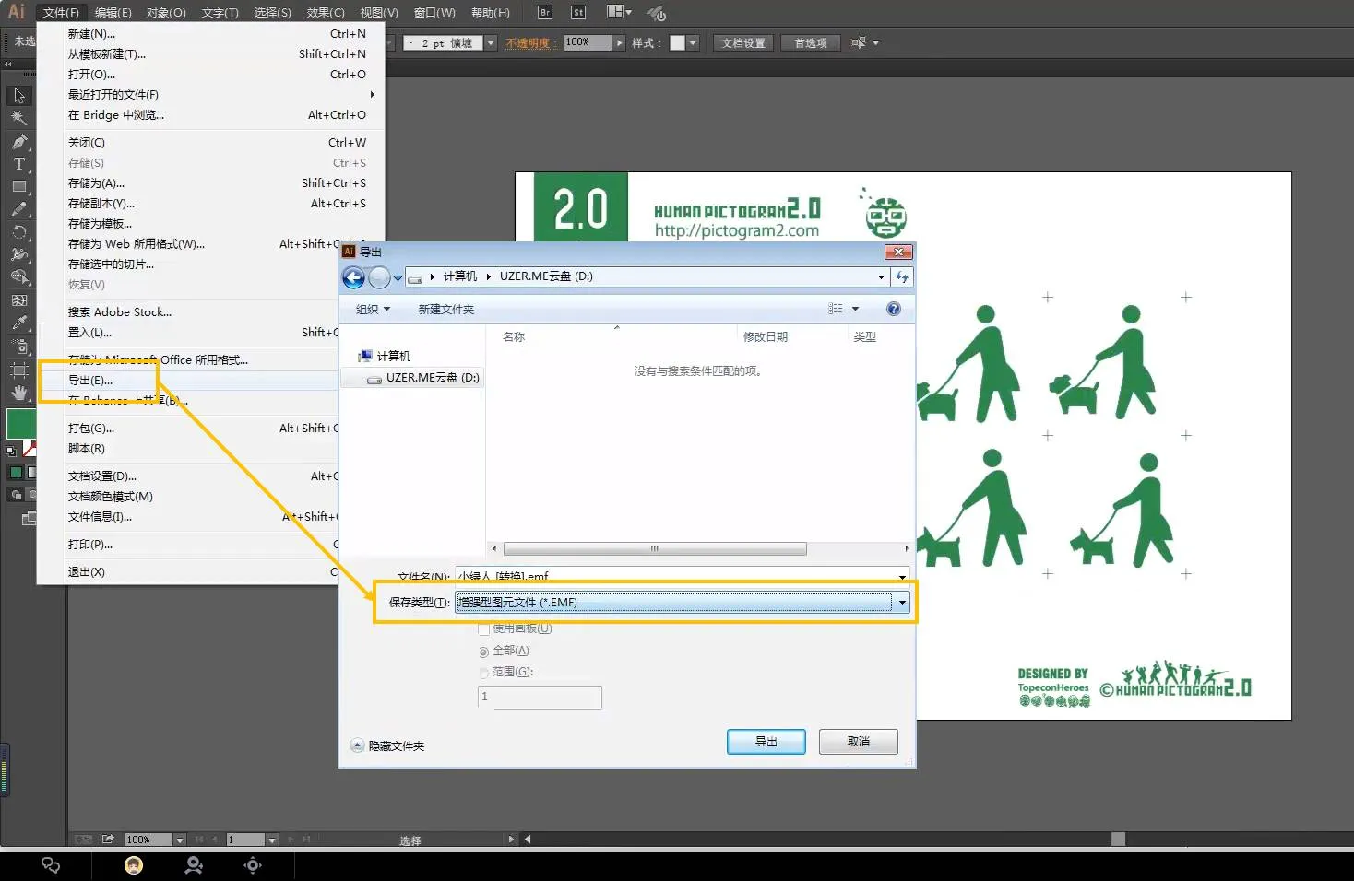Select the 范围 radio button

point(484,673)
